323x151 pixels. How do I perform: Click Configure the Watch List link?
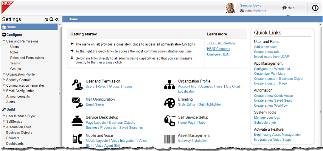272,69
